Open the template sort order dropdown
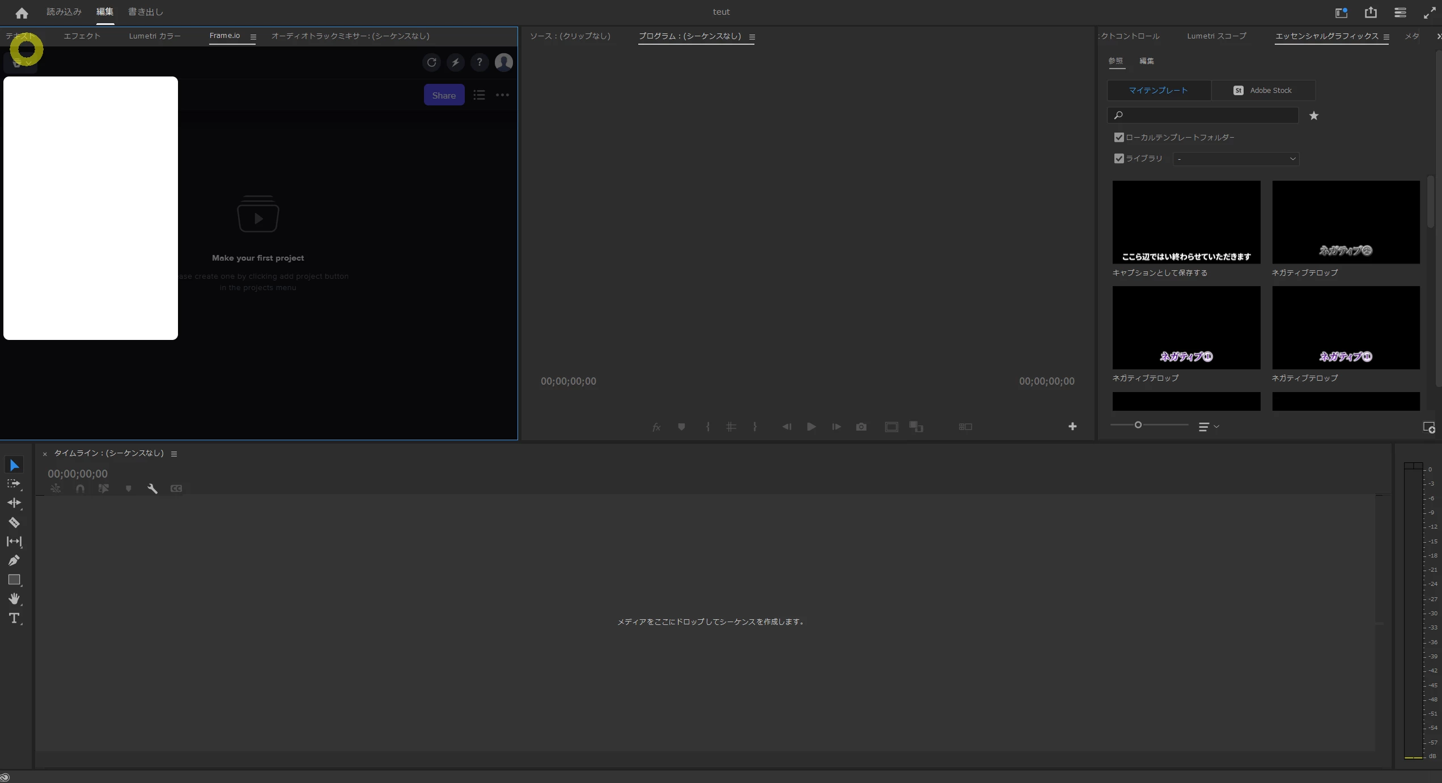Image resolution: width=1442 pixels, height=783 pixels. (x=1208, y=427)
